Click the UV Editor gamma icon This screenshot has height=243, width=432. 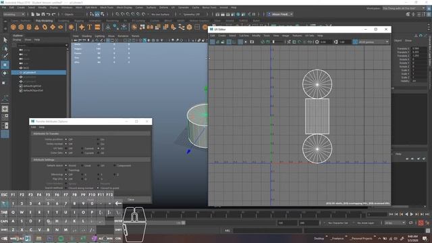(335, 42)
